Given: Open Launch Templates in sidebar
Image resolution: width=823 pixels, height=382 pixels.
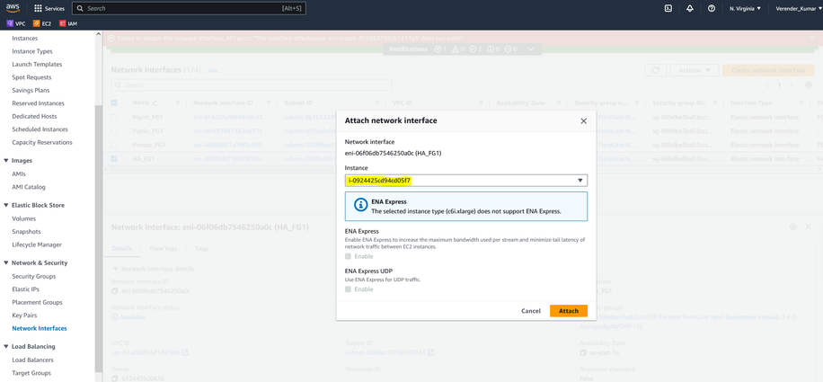Looking at the screenshot, I should tap(37, 64).
